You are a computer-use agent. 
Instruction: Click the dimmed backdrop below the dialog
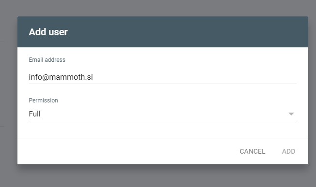coord(163,176)
